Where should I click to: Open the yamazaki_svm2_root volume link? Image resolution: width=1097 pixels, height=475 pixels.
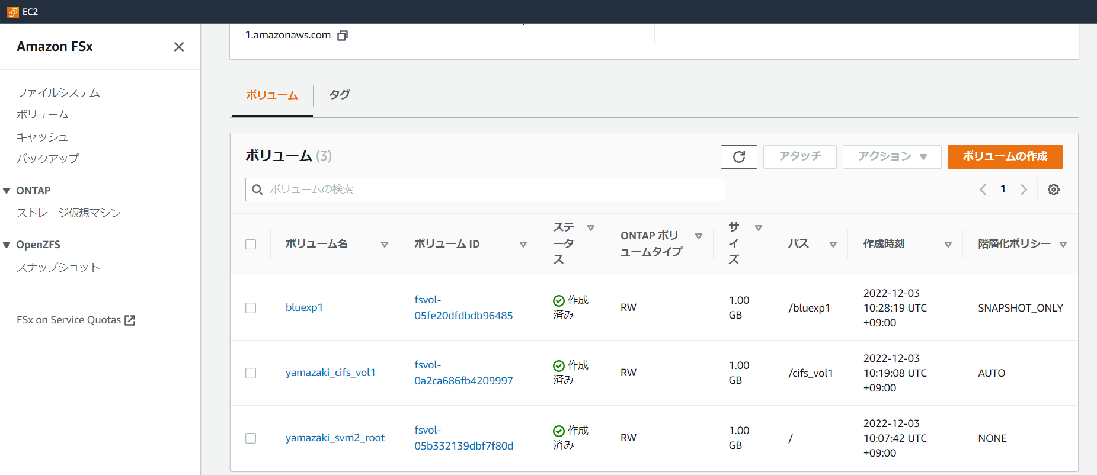335,438
